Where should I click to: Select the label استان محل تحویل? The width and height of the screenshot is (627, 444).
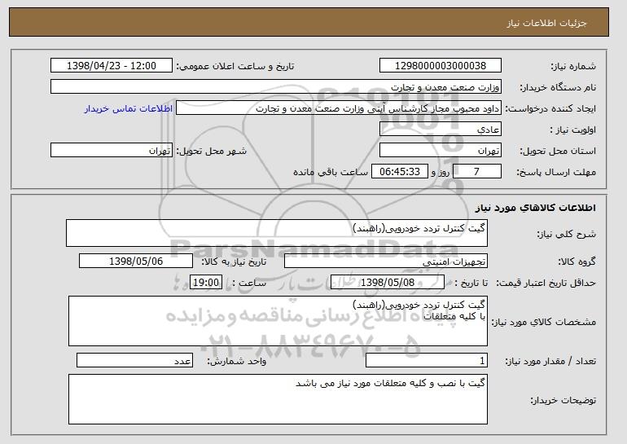coord(558,152)
